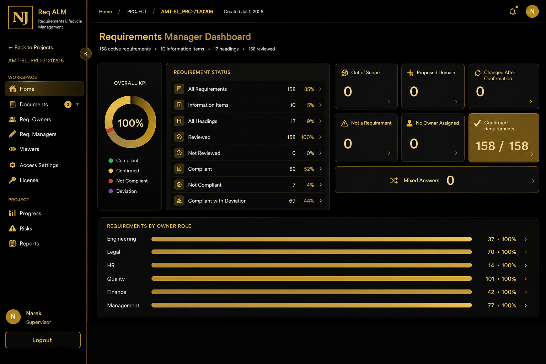Image resolution: width=546 pixels, height=364 pixels.
Task: Click the Proposed Domain plus icon
Action: coord(410,73)
